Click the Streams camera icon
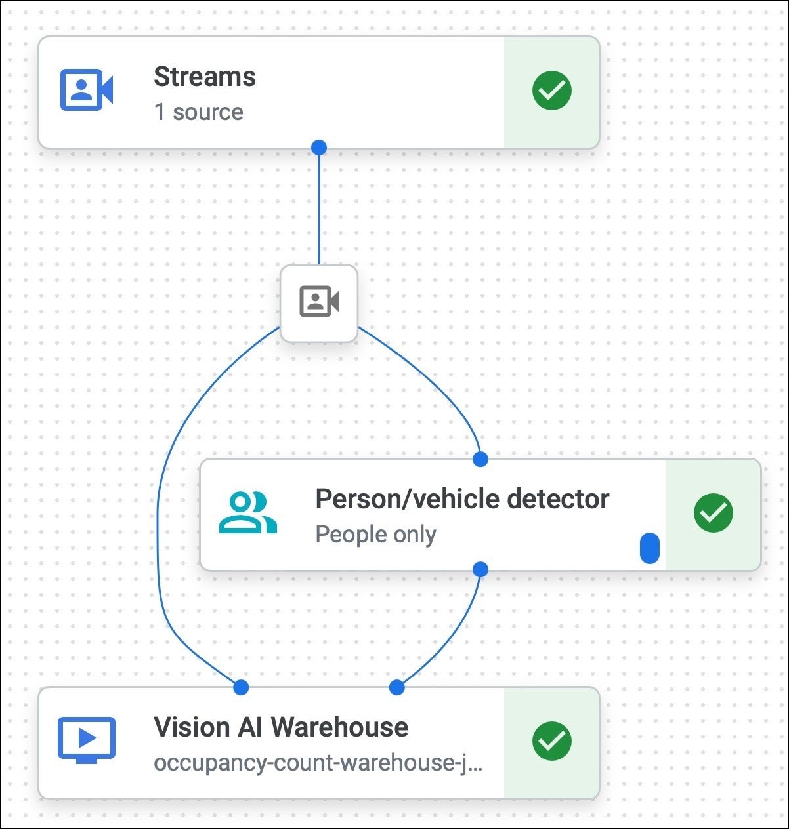The width and height of the screenshot is (789, 829). point(87,90)
